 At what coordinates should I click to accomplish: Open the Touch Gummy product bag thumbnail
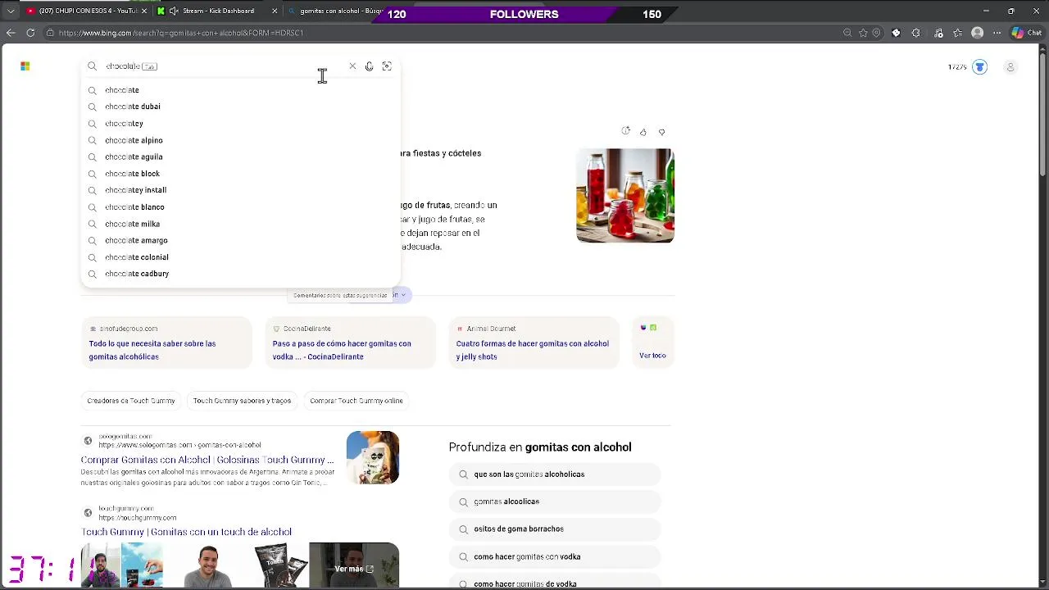click(x=373, y=457)
